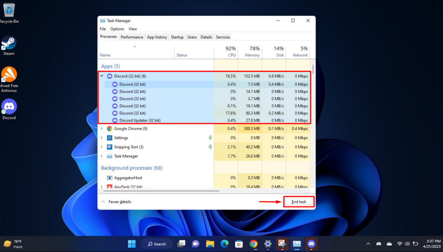Click the Microsoft Store taskbar icon
This screenshot has height=252, width=443.
coord(239,244)
